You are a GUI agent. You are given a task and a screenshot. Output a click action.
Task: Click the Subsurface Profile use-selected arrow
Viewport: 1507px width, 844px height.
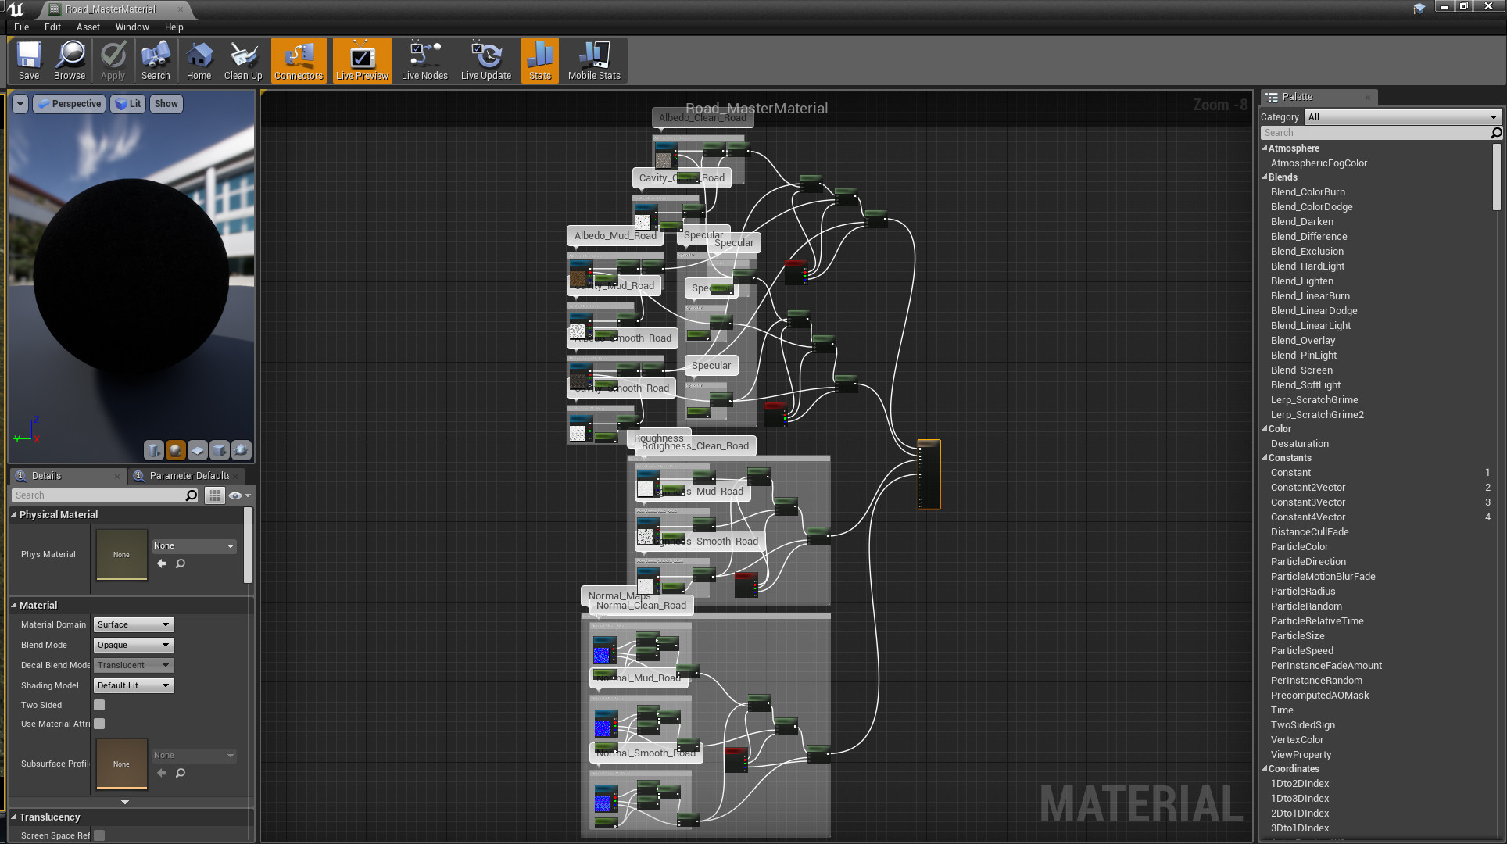coord(162,773)
